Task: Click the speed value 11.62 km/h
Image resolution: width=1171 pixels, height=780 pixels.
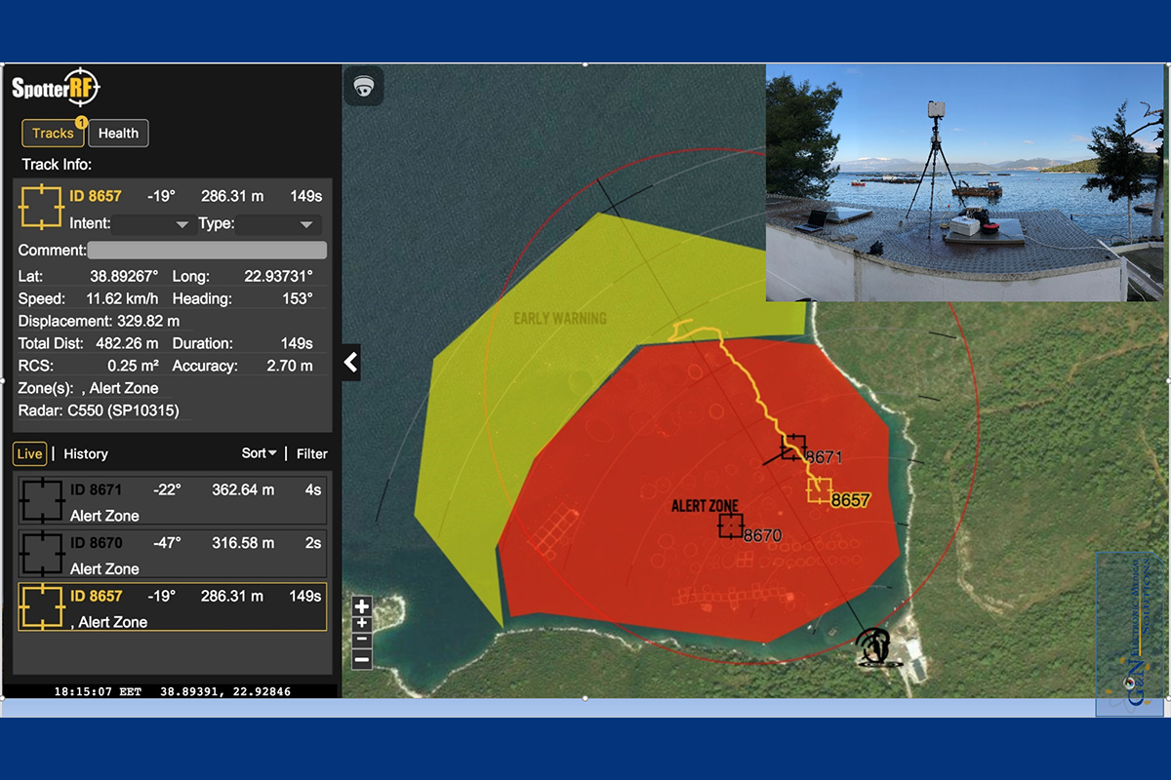Action: (x=121, y=299)
